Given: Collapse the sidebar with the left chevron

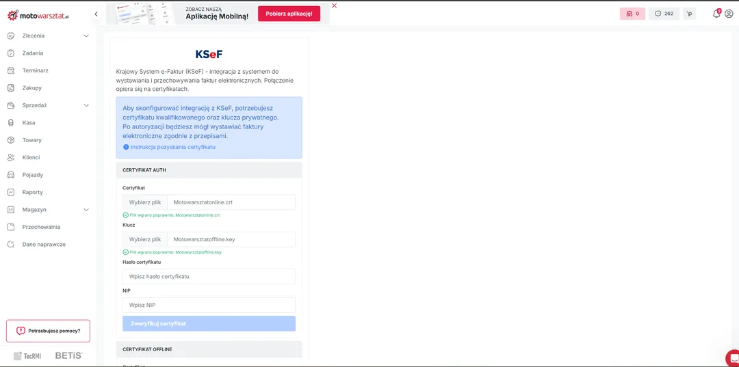Looking at the screenshot, I should (x=96, y=14).
